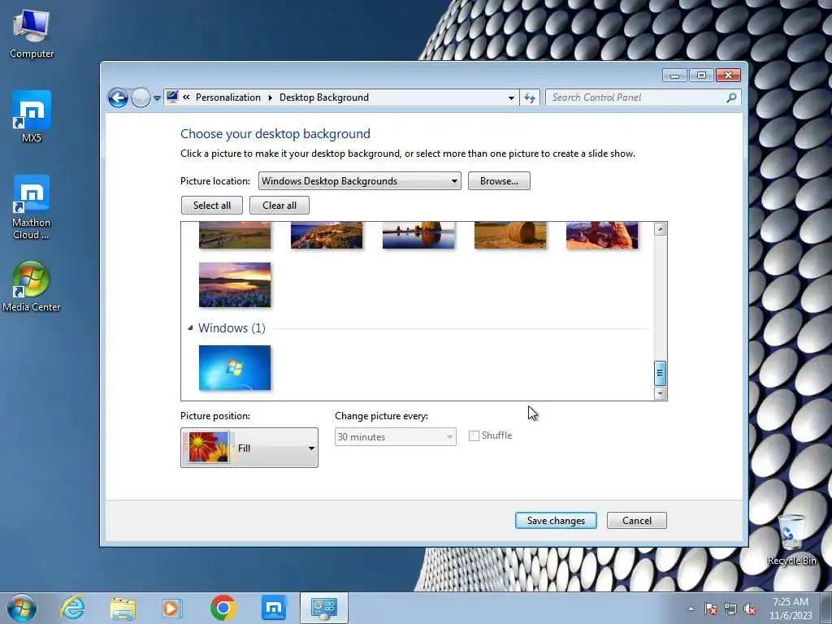Click the Personalization breadcrumb
This screenshot has width=832, height=624.
click(228, 97)
